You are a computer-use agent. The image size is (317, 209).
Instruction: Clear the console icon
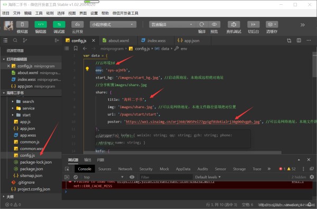(76, 177)
